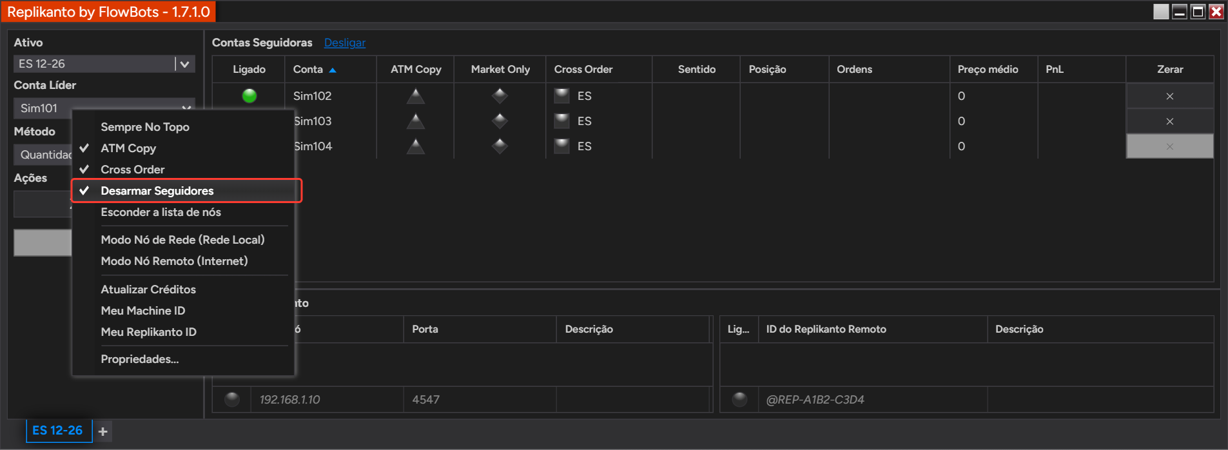1228x450 pixels.
Task: Toggle the green Ligado indicator for Sim102
Action: click(x=249, y=96)
